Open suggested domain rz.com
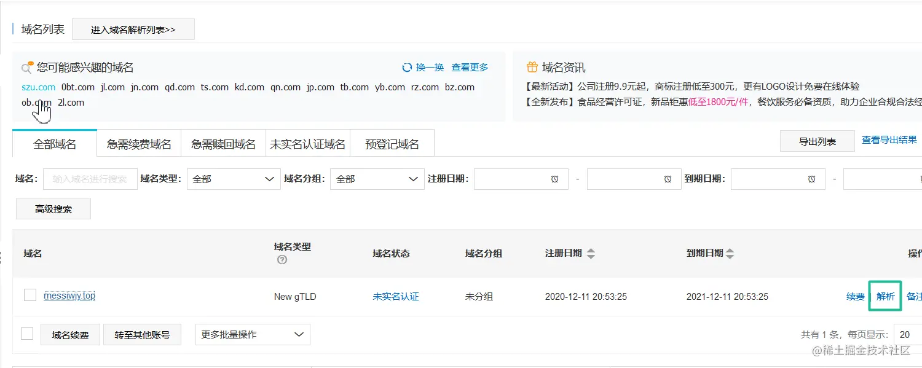The image size is (922, 368). [x=425, y=87]
